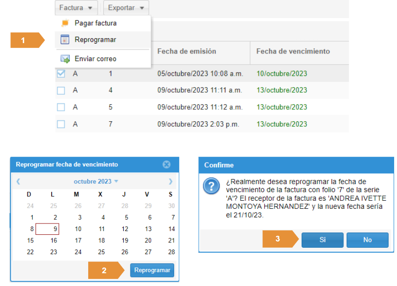The height and width of the screenshot is (286, 397).
Task: Go to previous month in calendar
Action: coord(18,181)
